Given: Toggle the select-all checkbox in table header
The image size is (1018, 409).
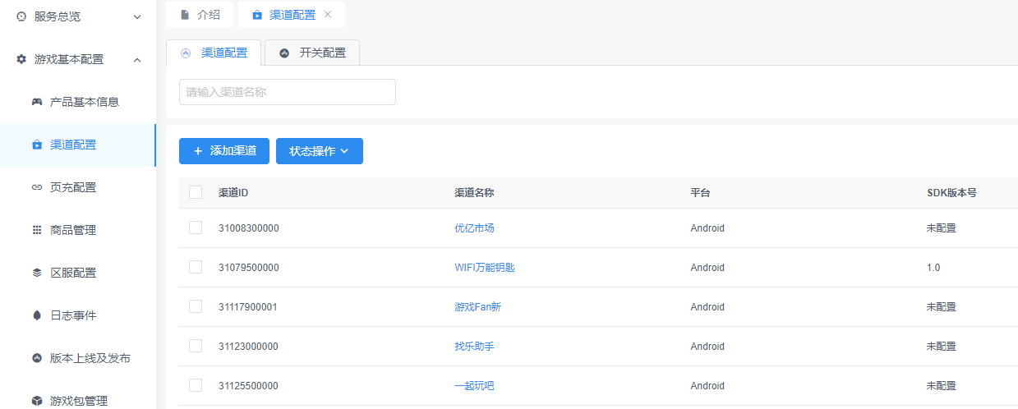Looking at the screenshot, I should [x=196, y=192].
